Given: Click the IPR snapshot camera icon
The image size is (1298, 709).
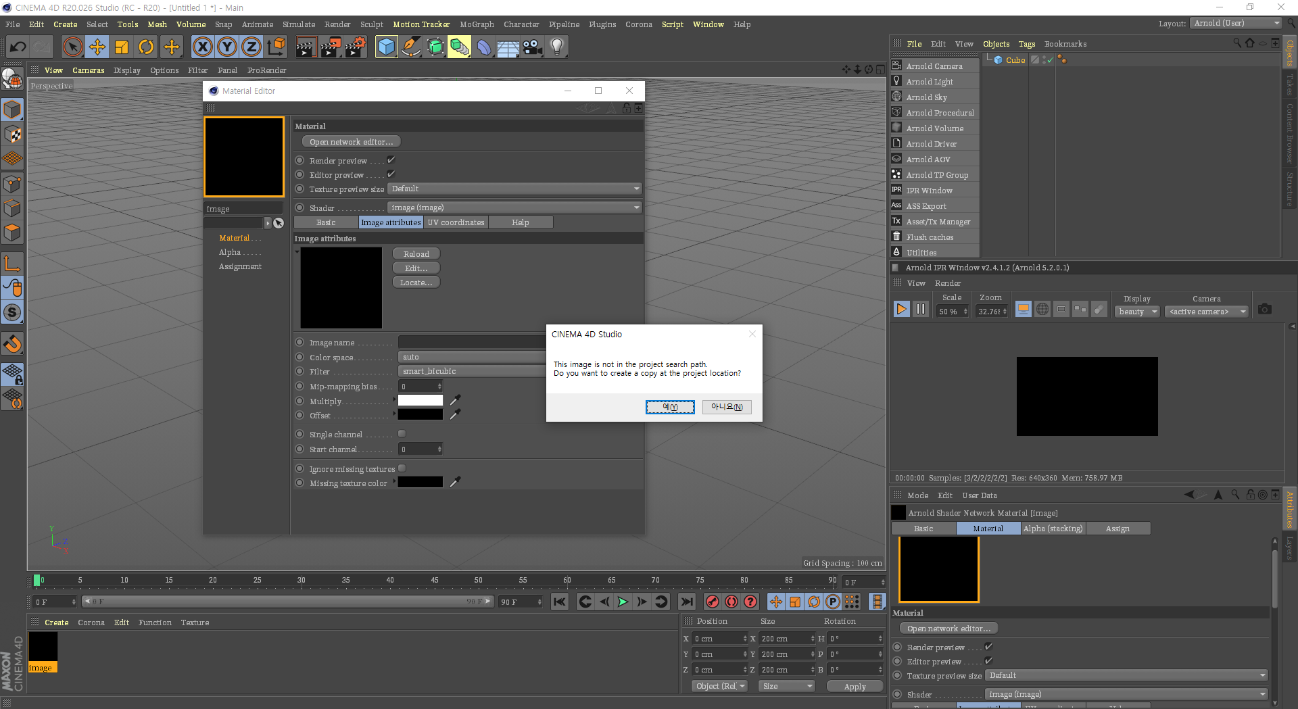Looking at the screenshot, I should 1265,309.
